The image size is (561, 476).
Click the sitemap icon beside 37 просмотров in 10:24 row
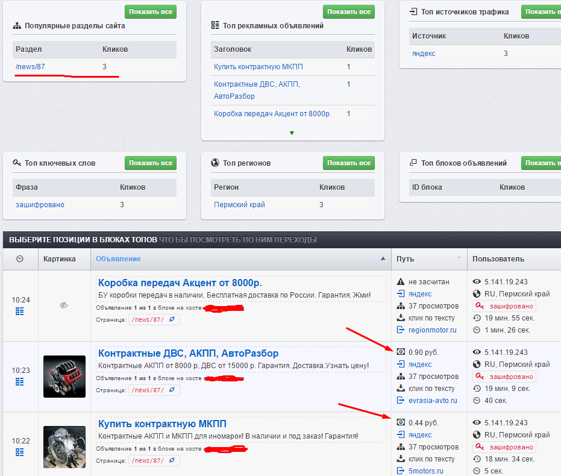coord(401,306)
